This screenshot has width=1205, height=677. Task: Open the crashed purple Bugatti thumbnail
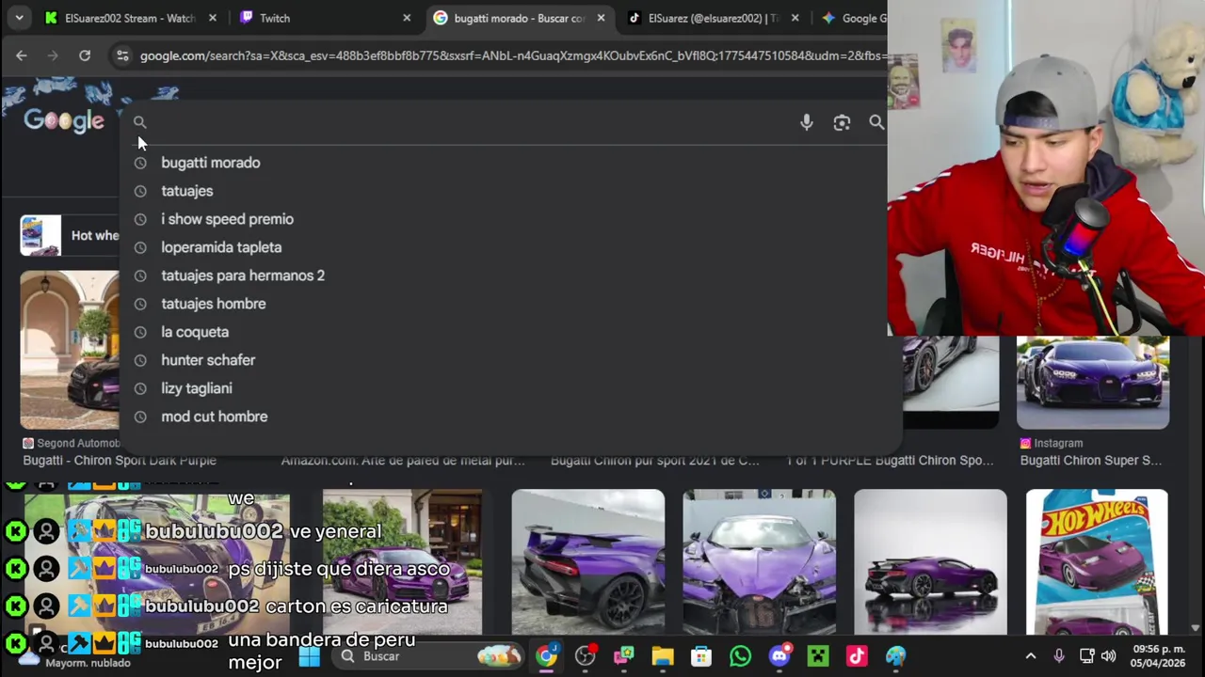click(759, 562)
